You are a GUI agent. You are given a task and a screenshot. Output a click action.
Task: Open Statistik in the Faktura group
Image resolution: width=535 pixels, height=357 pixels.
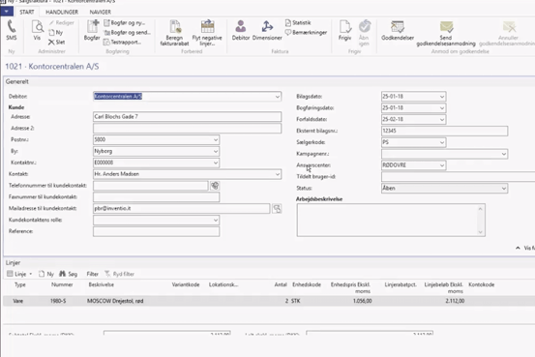(298, 23)
